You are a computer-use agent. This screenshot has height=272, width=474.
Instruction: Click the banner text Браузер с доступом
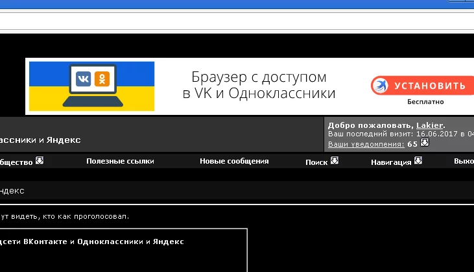coord(259,77)
